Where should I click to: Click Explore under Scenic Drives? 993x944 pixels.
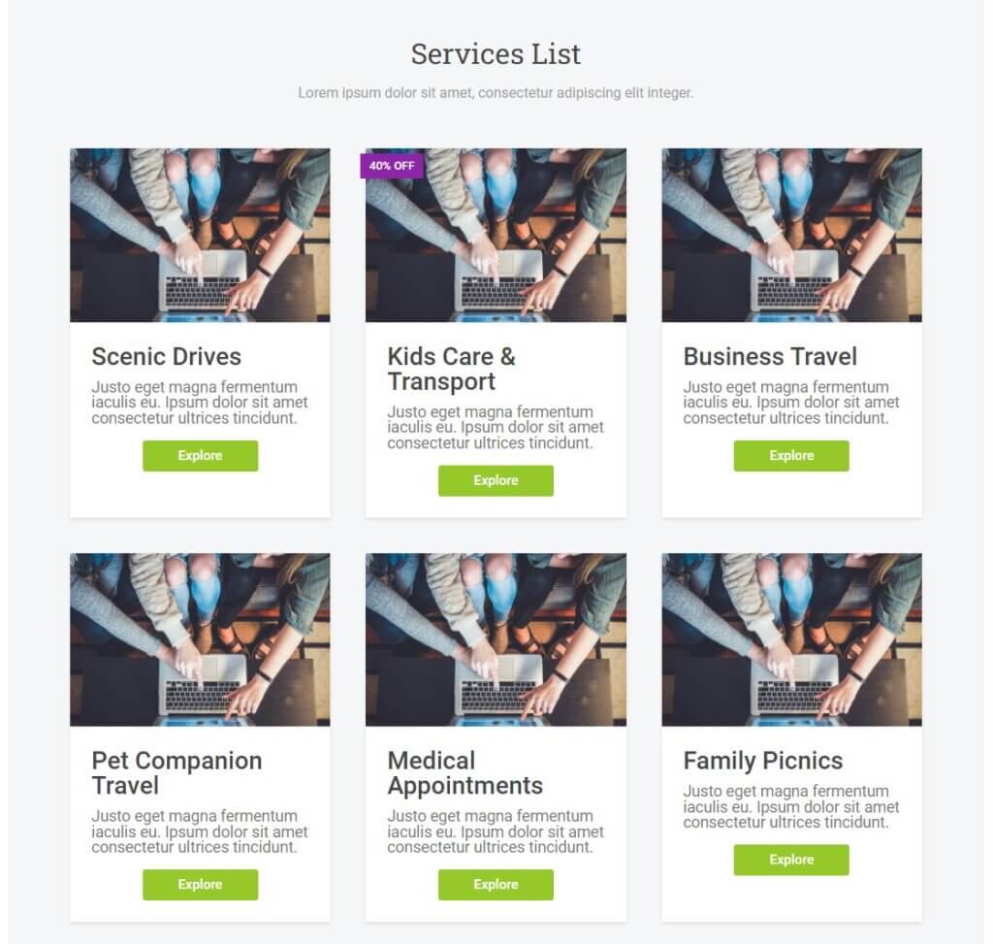200,456
